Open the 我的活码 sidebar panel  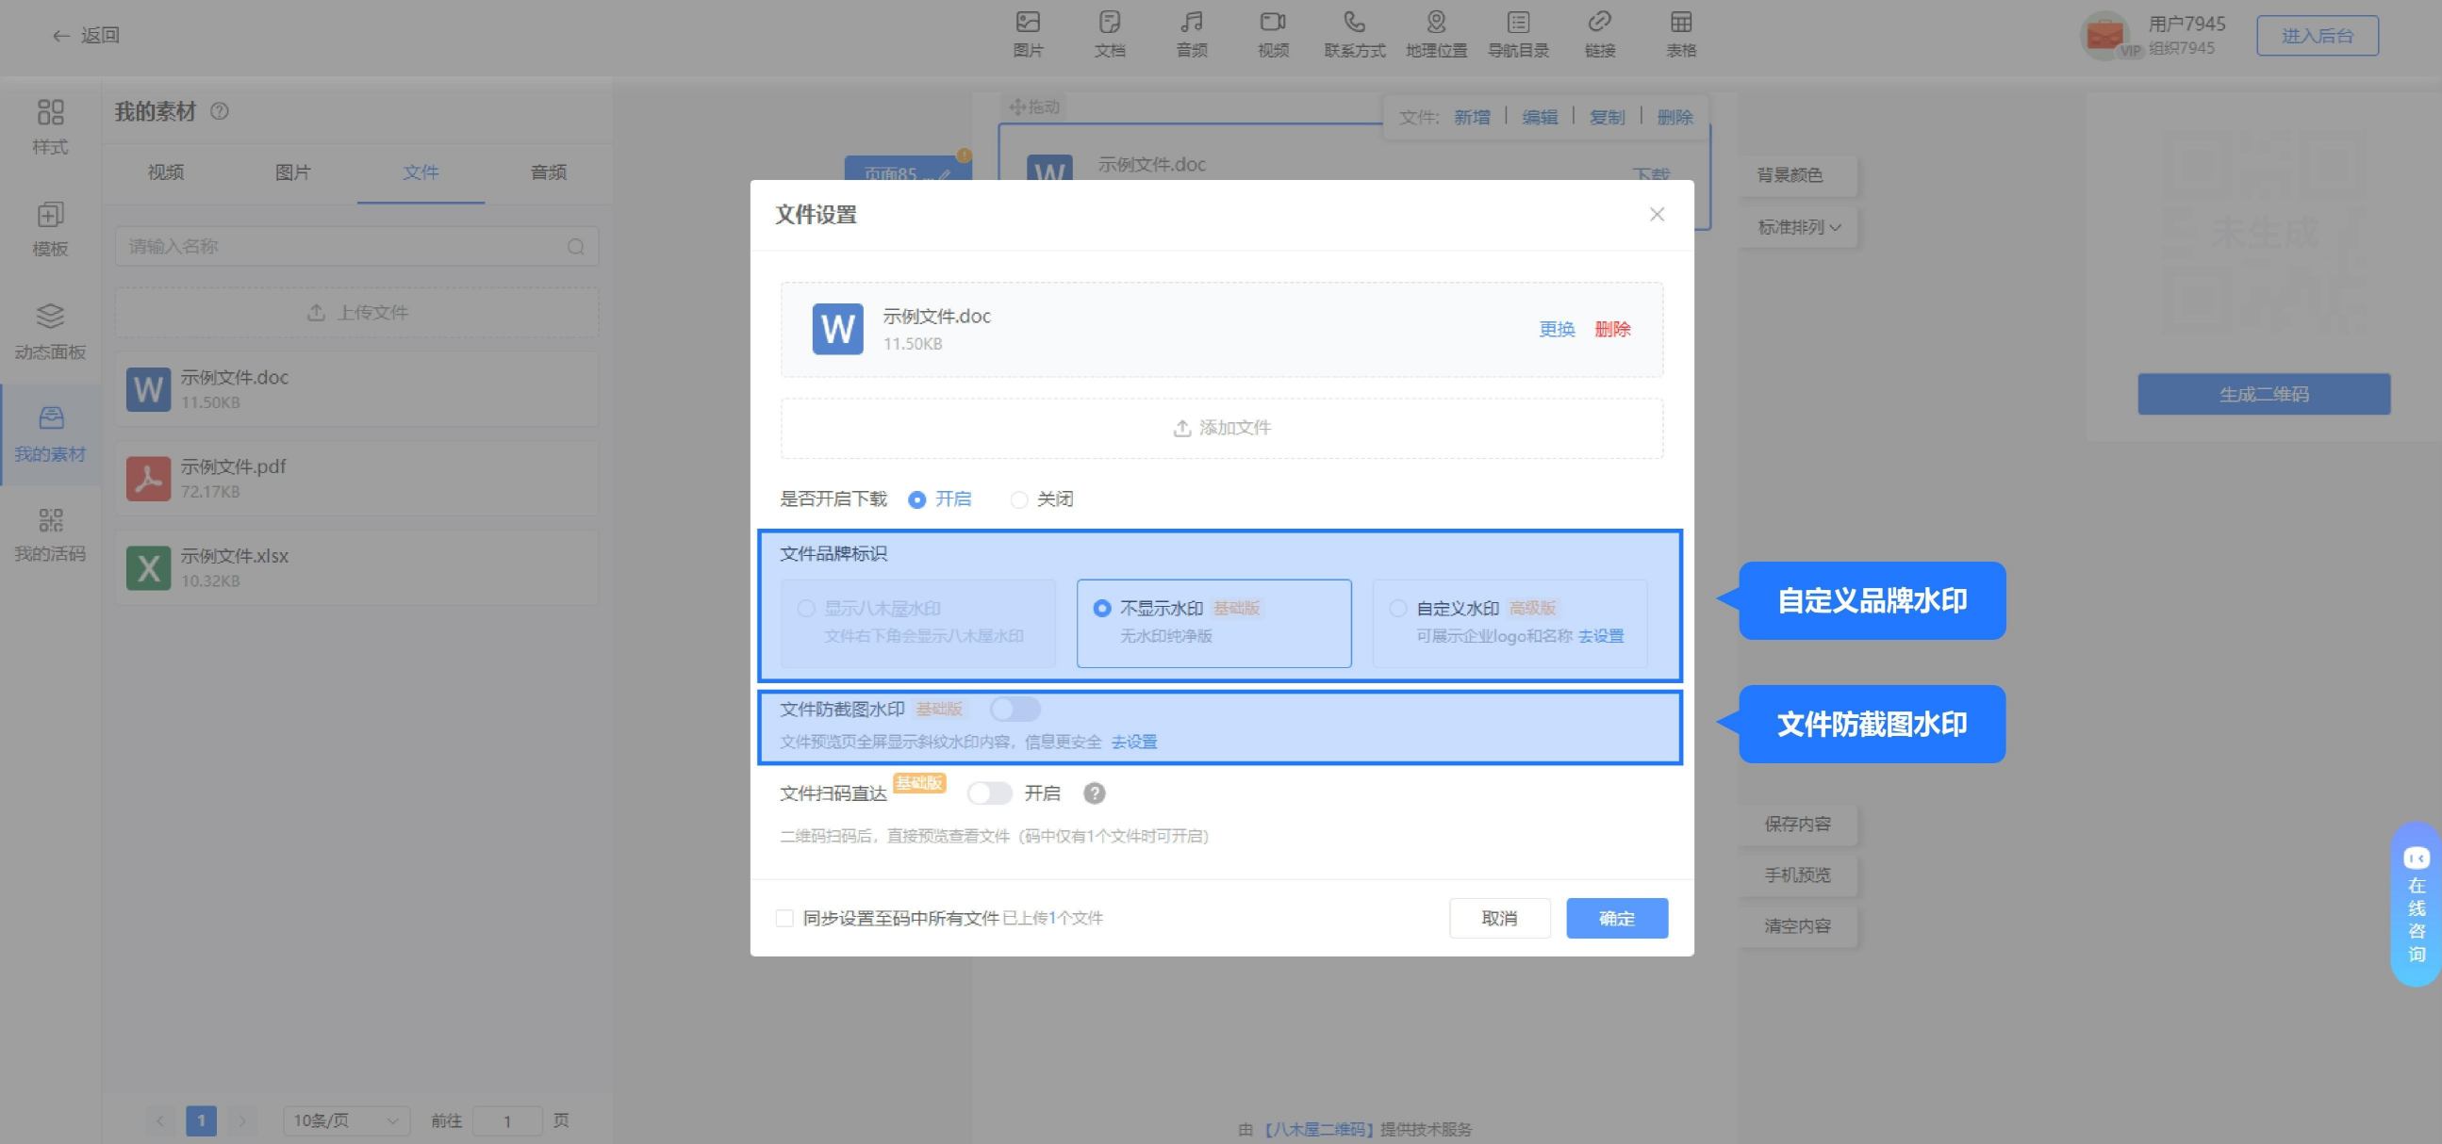[x=50, y=534]
